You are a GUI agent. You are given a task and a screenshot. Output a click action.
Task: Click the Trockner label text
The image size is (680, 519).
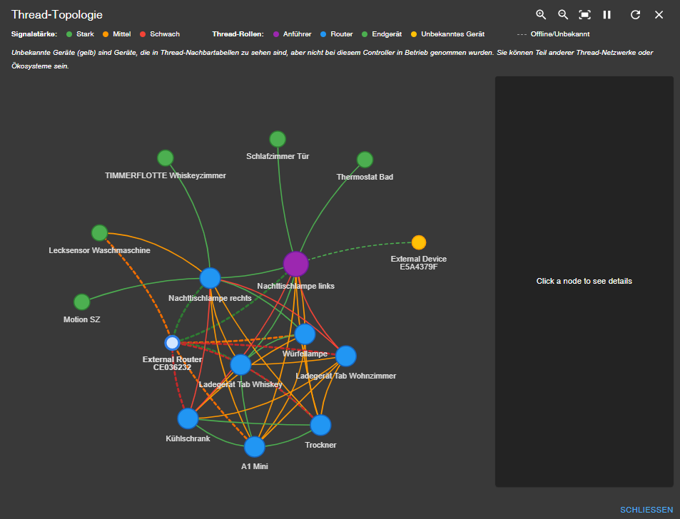(320, 445)
